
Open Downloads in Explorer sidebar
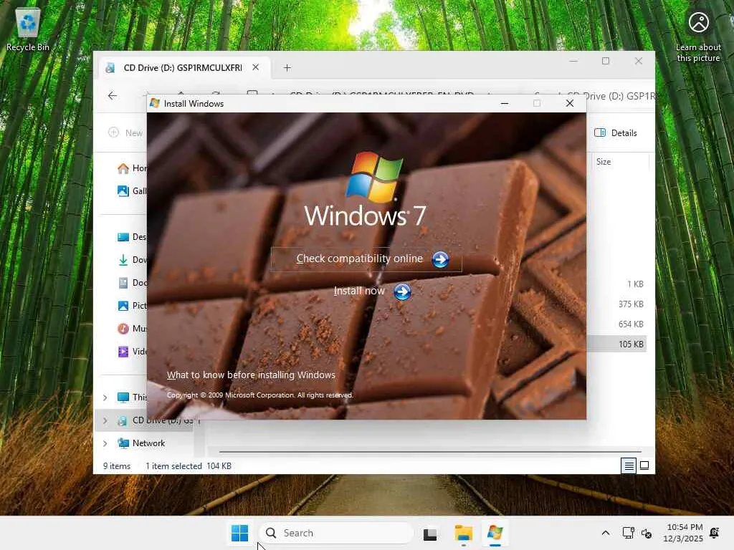point(133,260)
